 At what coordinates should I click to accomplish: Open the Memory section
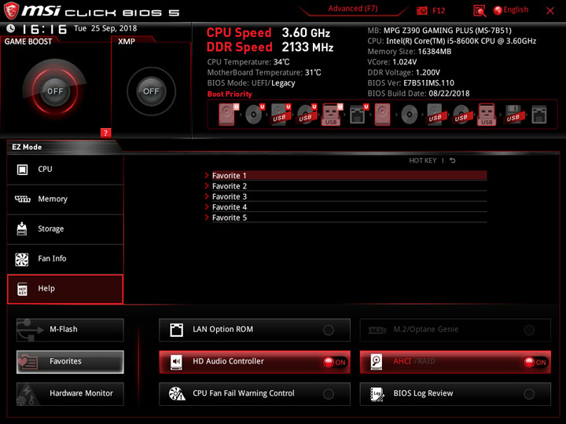tap(65, 199)
